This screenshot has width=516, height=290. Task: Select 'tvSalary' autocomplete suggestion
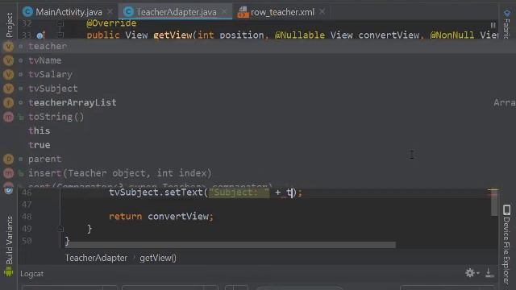point(258,75)
